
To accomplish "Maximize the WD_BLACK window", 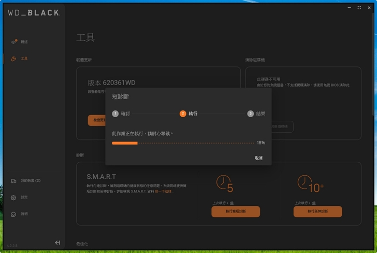I will (x=359, y=8).
